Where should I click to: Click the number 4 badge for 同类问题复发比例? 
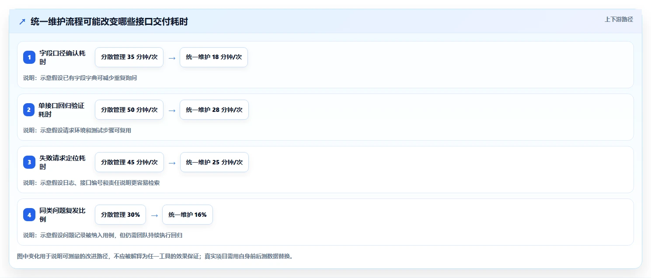coord(29,215)
